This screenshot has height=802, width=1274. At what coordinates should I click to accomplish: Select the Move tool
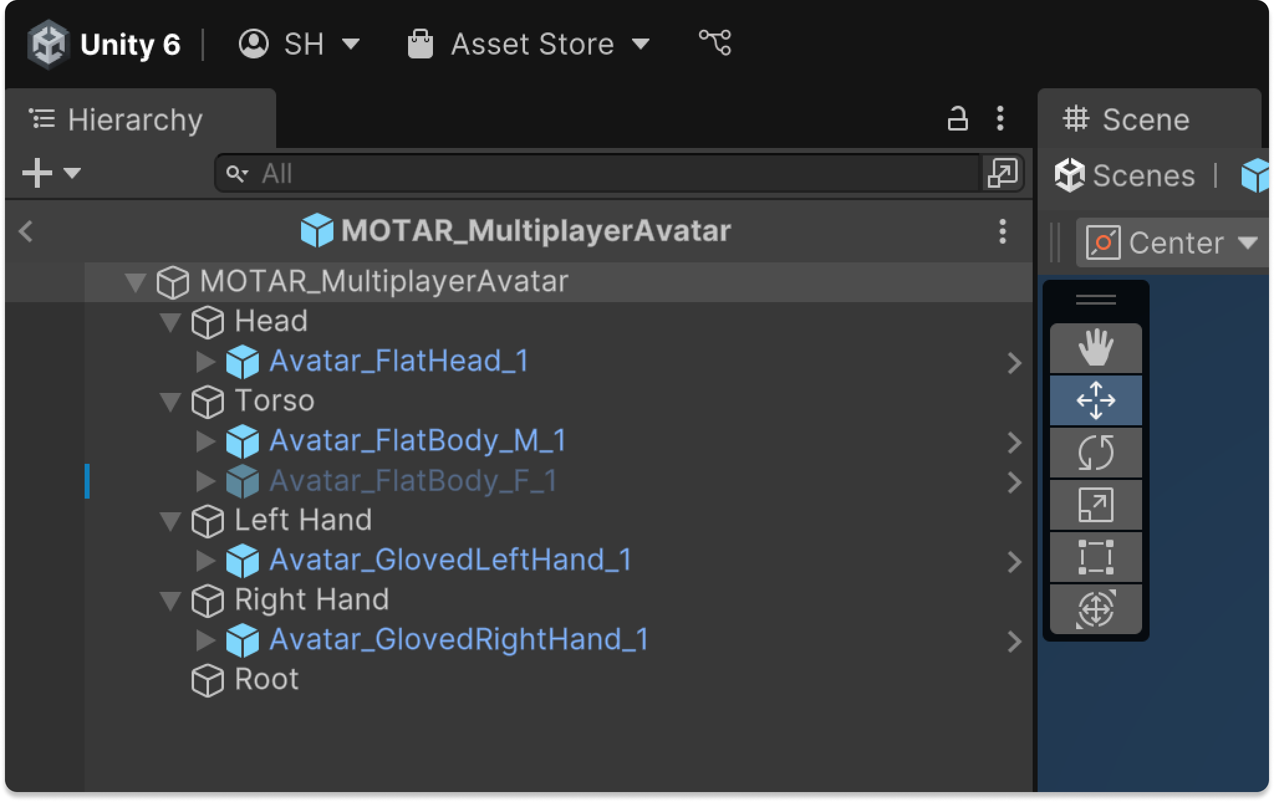pyautogui.click(x=1095, y=400)
